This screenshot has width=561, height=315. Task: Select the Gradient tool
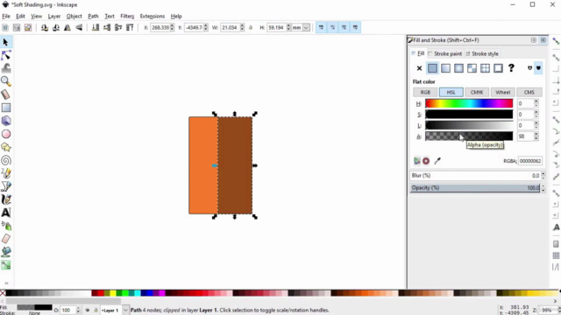tap(6, 265)
